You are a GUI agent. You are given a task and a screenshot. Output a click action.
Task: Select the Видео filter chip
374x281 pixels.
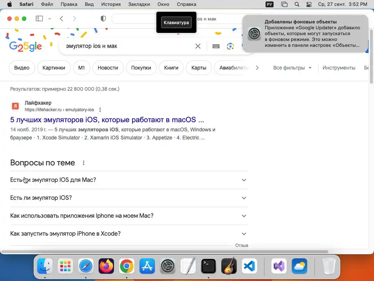pos(22,68)
